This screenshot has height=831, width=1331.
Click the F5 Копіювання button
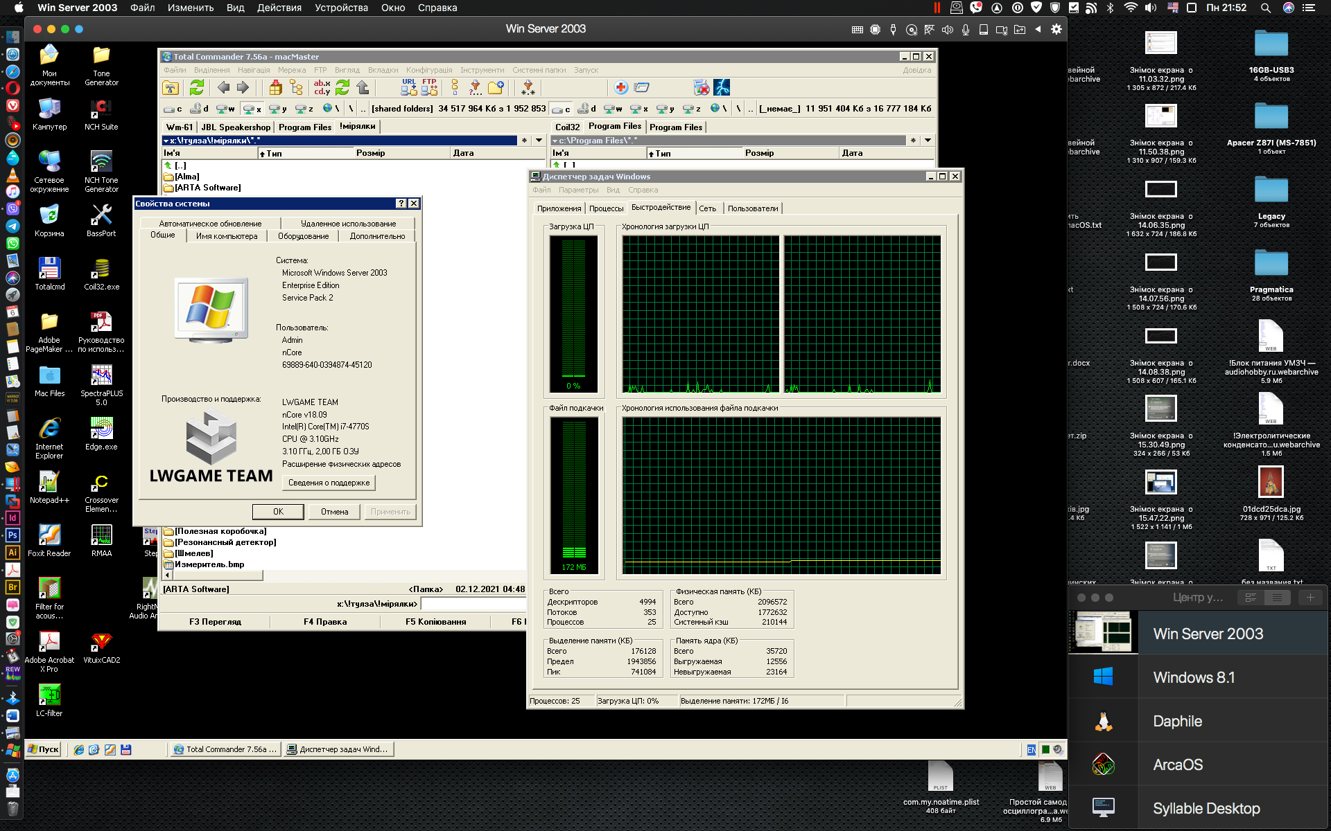[x=436, y=622]
